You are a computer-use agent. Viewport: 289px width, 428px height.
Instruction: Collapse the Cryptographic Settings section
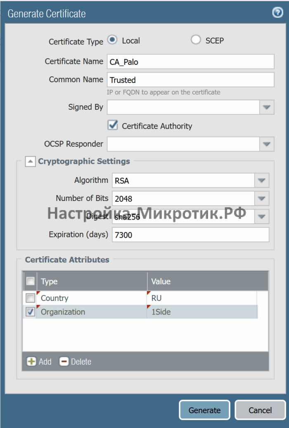(30, 161)
